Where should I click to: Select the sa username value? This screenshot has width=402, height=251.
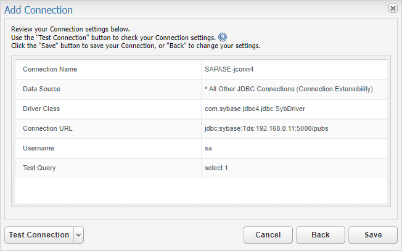[208, 149]
